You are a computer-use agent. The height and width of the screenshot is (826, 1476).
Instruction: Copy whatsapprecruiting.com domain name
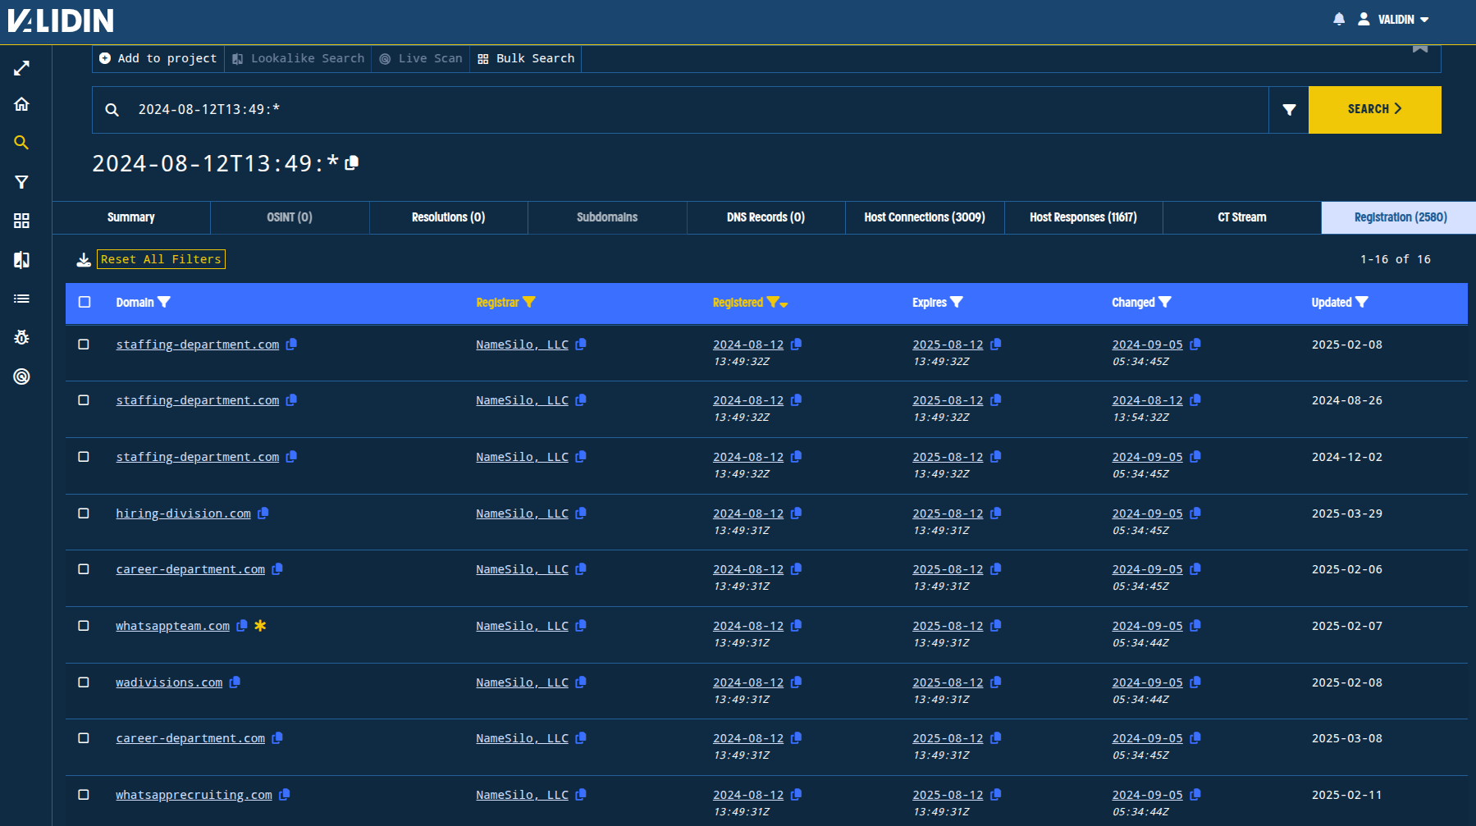[x=285, y=795]
